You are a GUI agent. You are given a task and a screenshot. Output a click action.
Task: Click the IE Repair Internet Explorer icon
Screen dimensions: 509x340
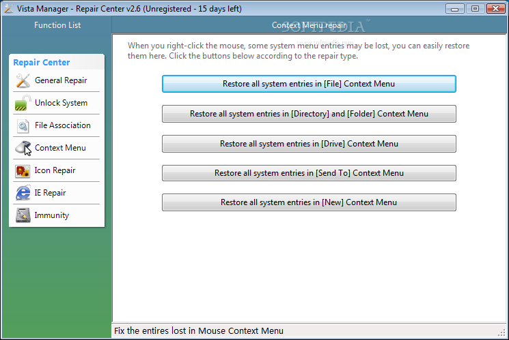click(23, 193)
